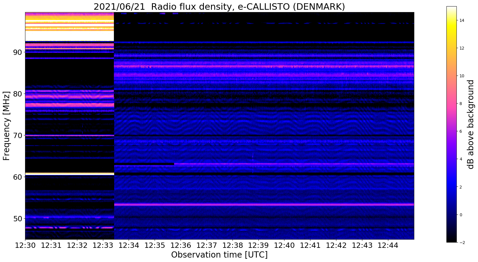Click the colorbar tick label 4

point(461,159)
